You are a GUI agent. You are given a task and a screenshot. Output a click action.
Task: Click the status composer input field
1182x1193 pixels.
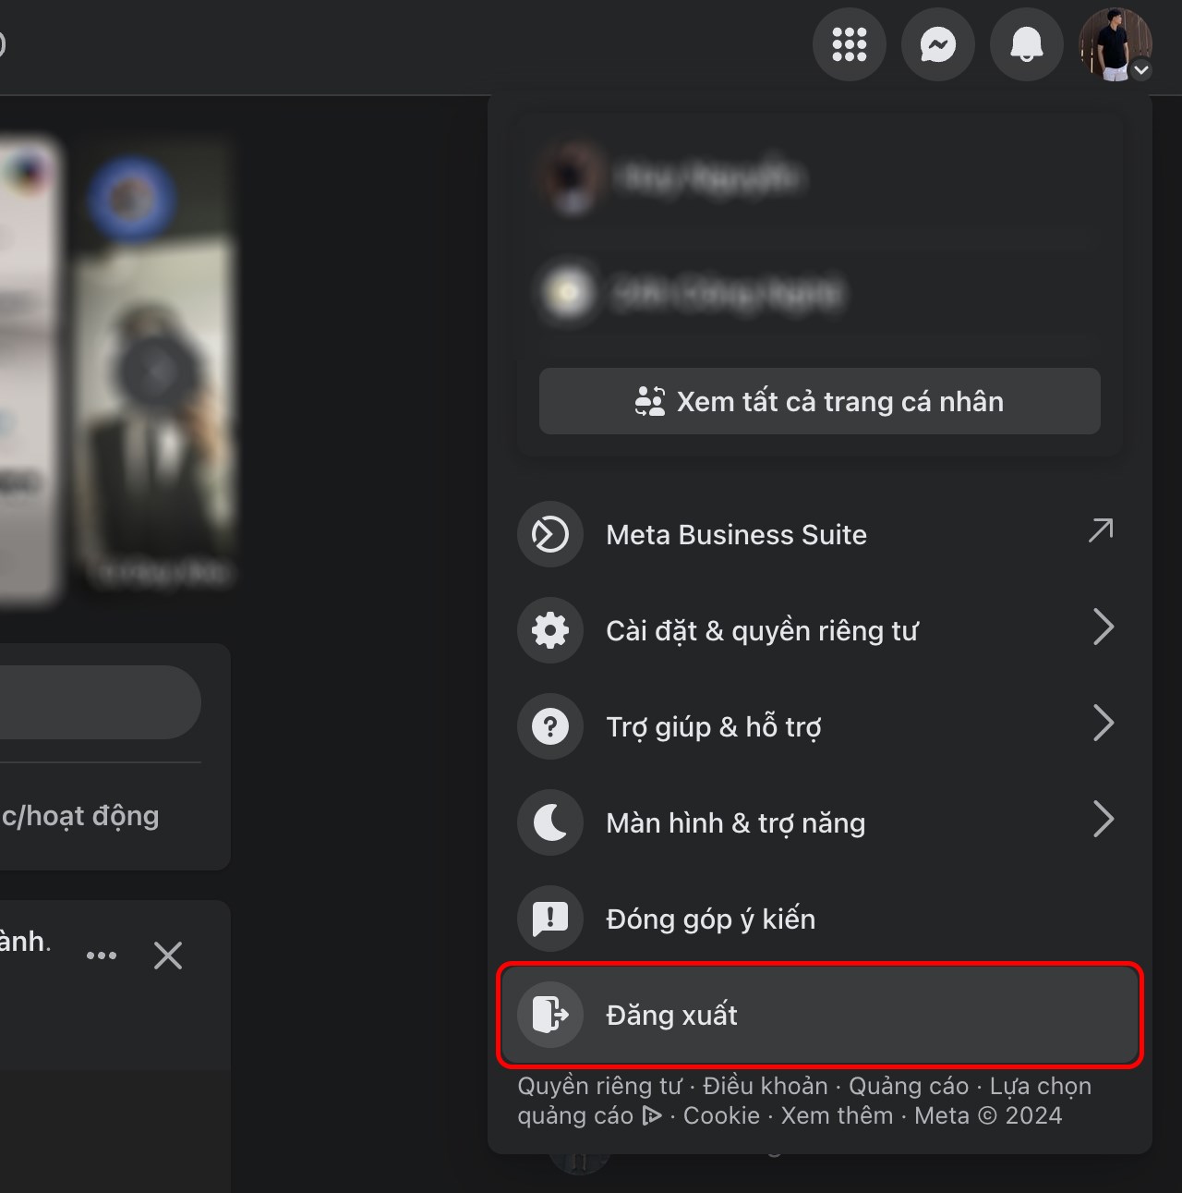[100, 702]
